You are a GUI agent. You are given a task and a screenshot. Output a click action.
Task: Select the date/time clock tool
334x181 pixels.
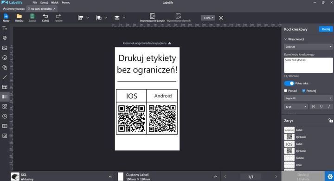coord(5,116)
